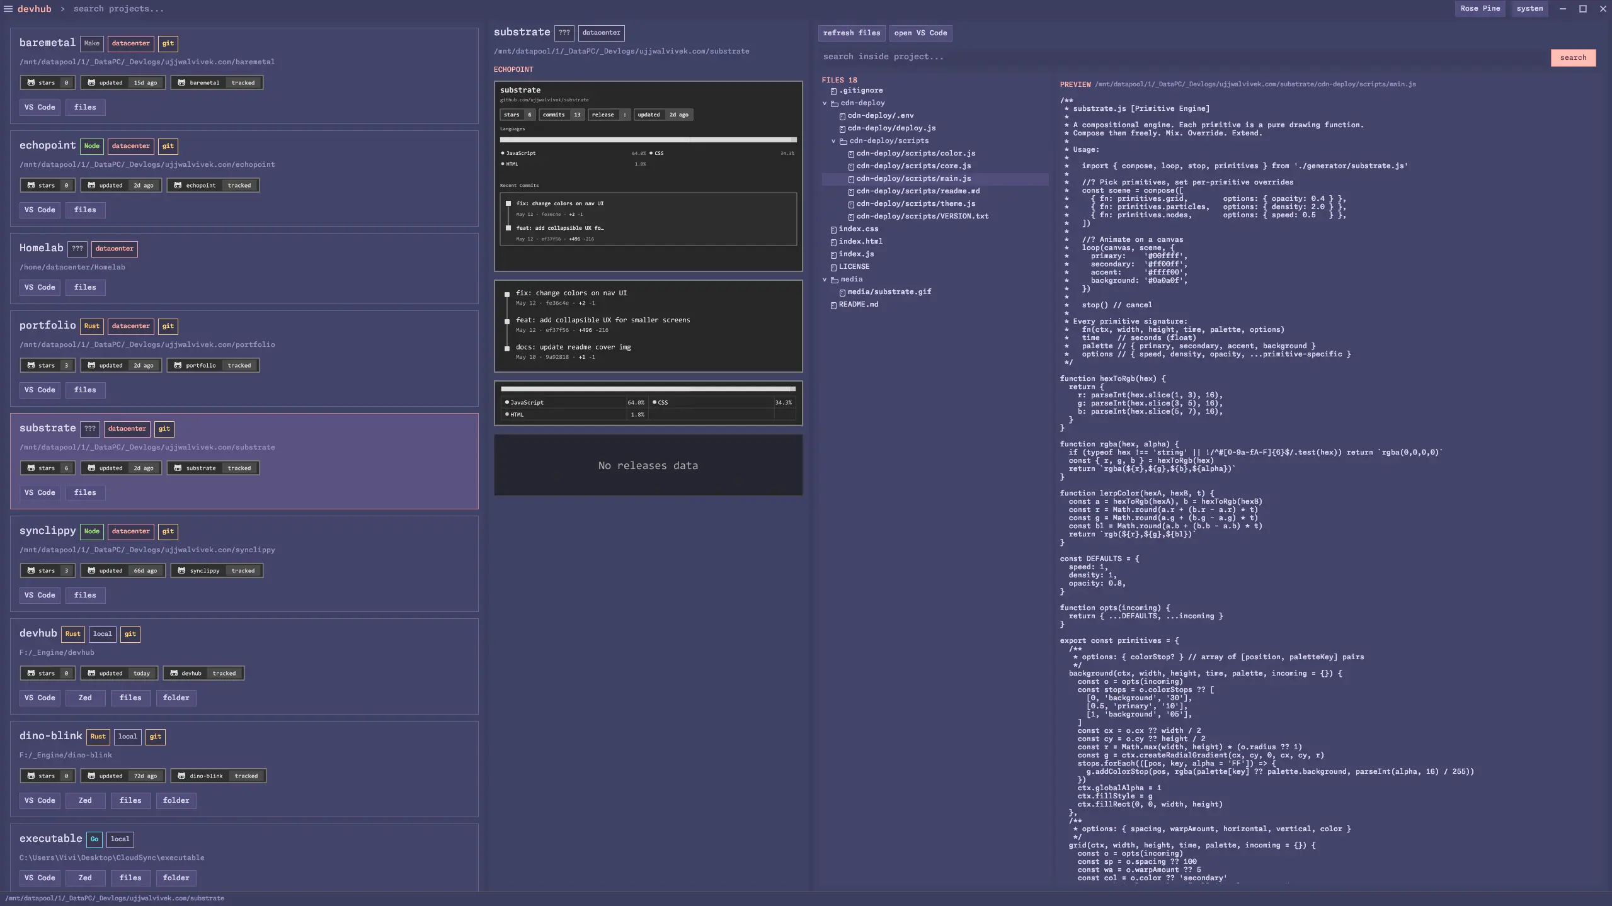
Task: Click the Rust tag on devhub card
Action: point(72,634)
